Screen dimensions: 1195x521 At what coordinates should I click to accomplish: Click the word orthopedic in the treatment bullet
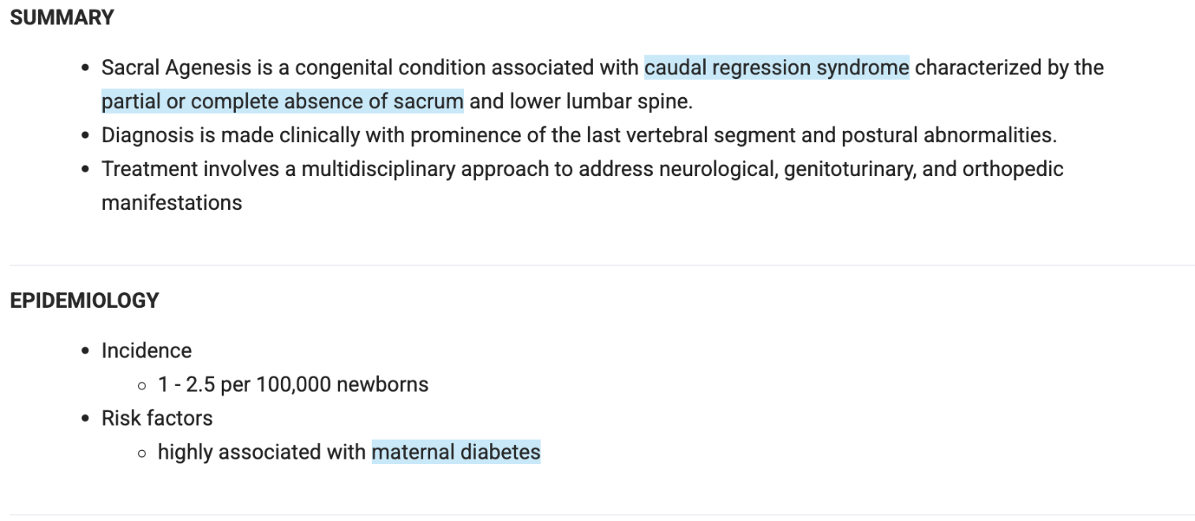click(1013, 169)
